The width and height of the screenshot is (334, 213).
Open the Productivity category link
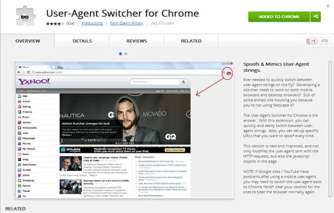point(92,23)
